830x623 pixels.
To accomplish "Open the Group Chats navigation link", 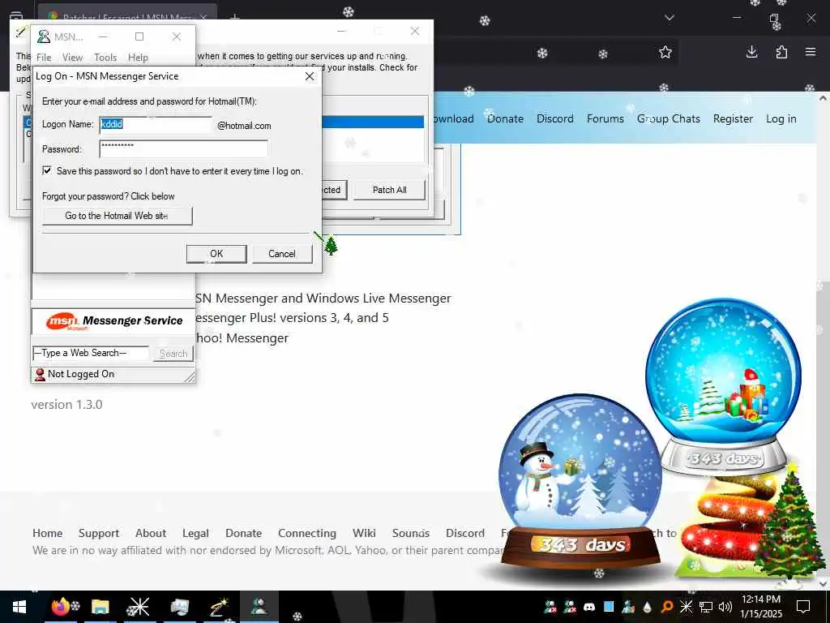I will pos(668,118).
